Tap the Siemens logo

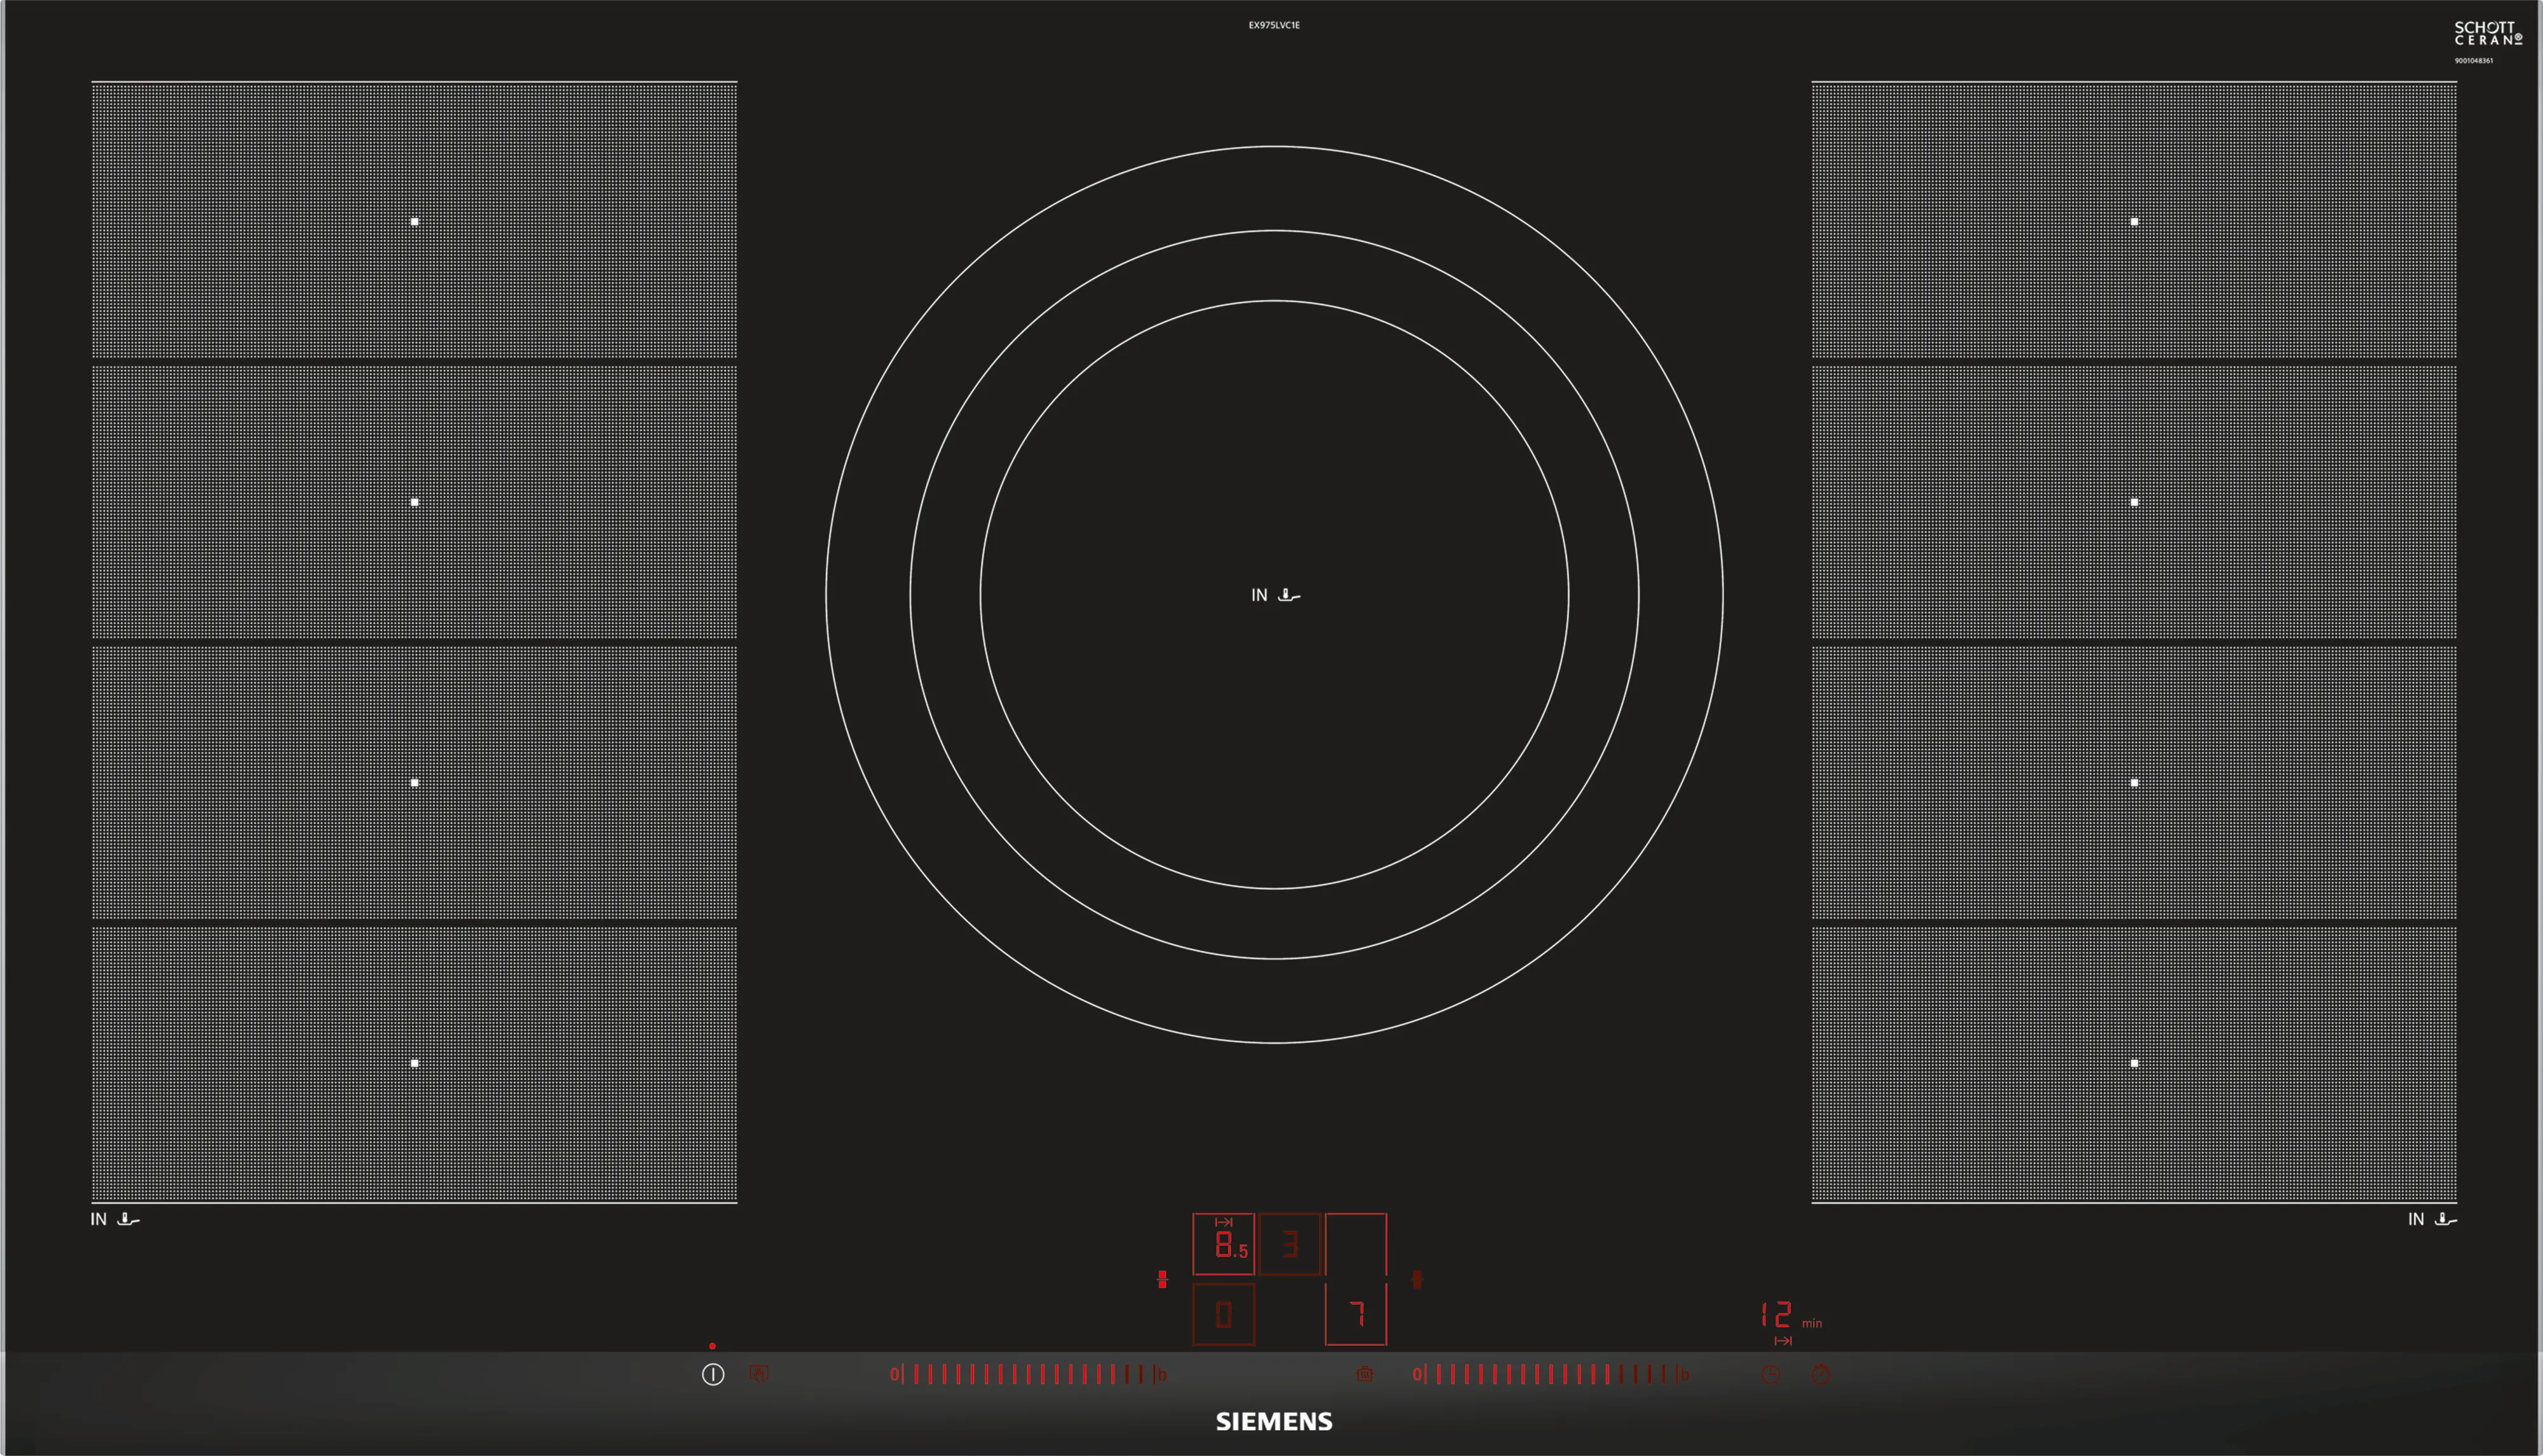pos(1273,1421)
